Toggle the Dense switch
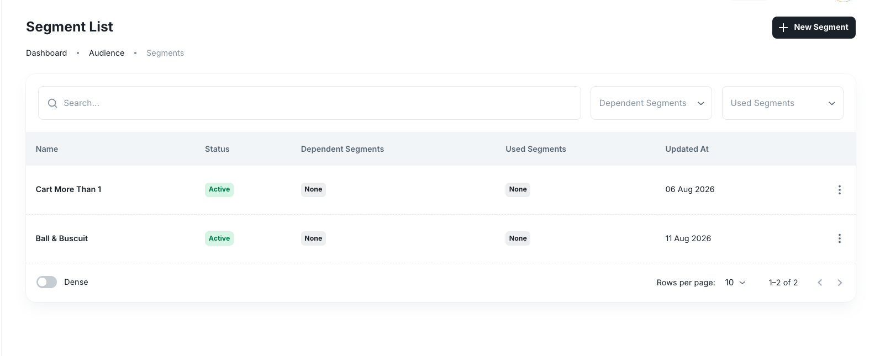Viewport: 880px width, 356px height. pyautogui.click(x=47, y=282)
